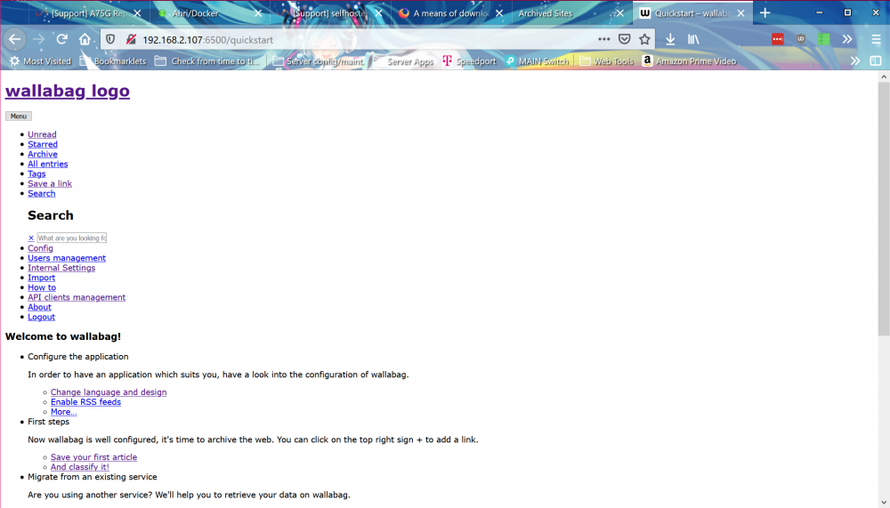Click the red extension icon in toolbar
890x508 pixels.
tap(778, 39)
